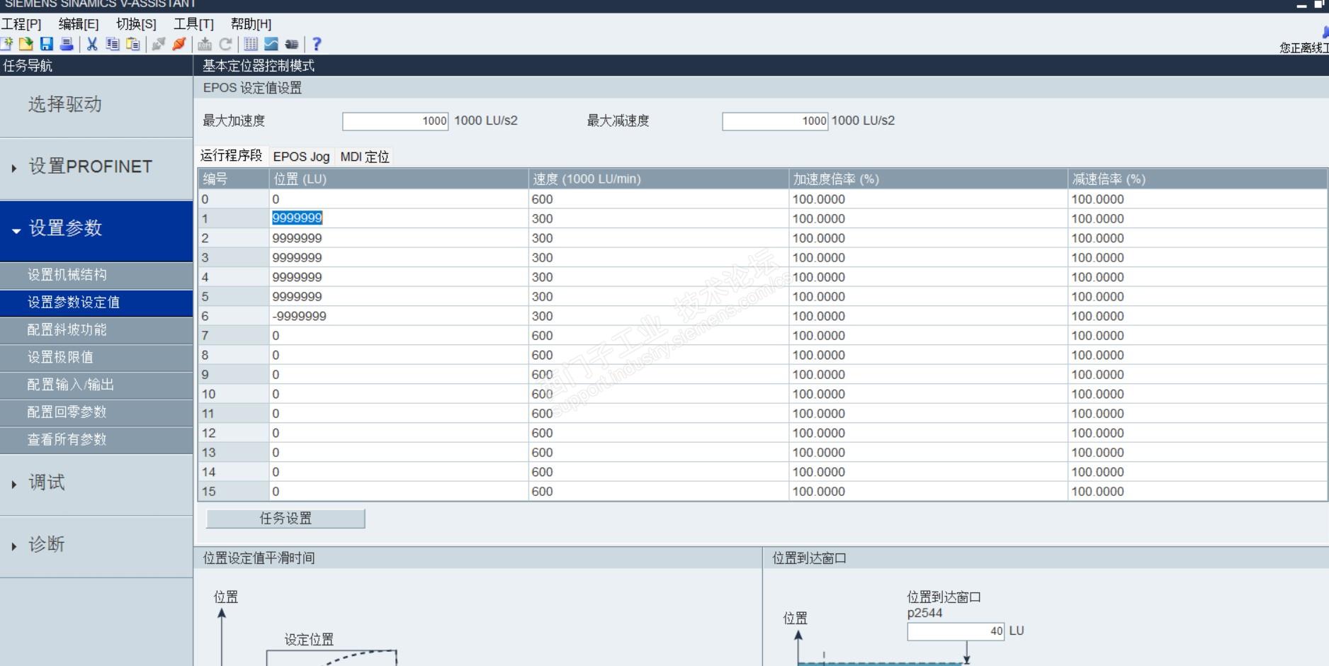1329x666 pixels.
Task: Open help with the question mark icon
Action: (x=317, y=44)
